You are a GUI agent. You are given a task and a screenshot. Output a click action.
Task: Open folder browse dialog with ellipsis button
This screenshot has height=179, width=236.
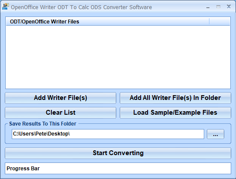[x=216, y=134]
